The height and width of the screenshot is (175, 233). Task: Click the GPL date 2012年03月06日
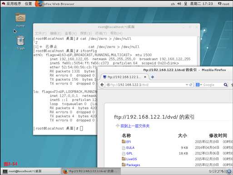pos(207,153)
